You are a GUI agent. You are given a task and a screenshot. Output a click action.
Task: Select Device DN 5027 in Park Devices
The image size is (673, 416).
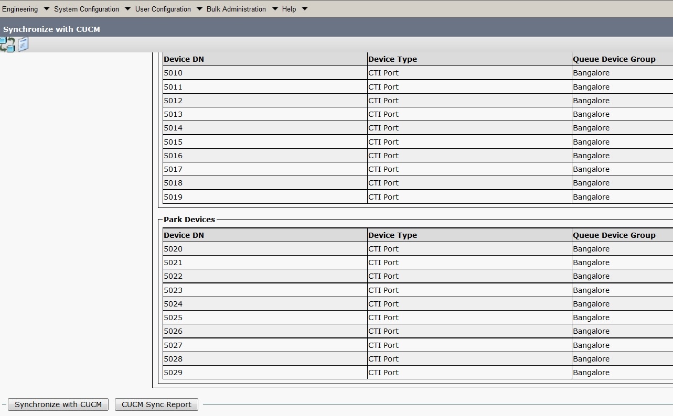point(265,345)
